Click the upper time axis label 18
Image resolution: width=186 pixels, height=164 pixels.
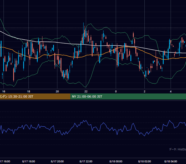(29, 92)
